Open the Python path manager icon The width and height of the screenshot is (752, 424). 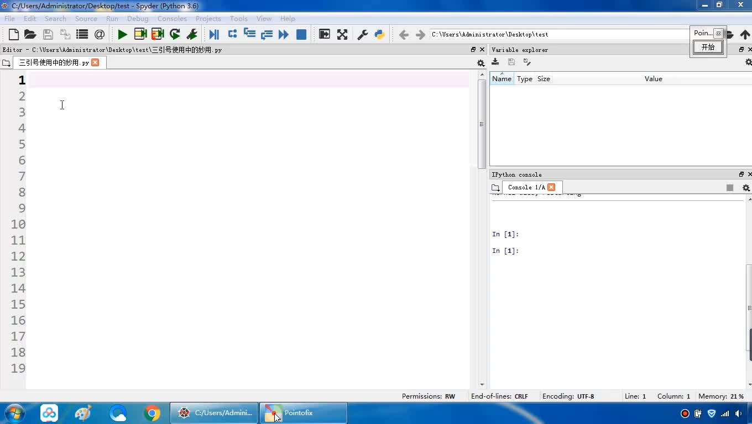pyautogui.click(x=380, y=34)
